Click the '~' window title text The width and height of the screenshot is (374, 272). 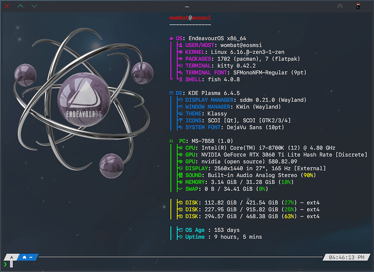[x=187, y=6]
